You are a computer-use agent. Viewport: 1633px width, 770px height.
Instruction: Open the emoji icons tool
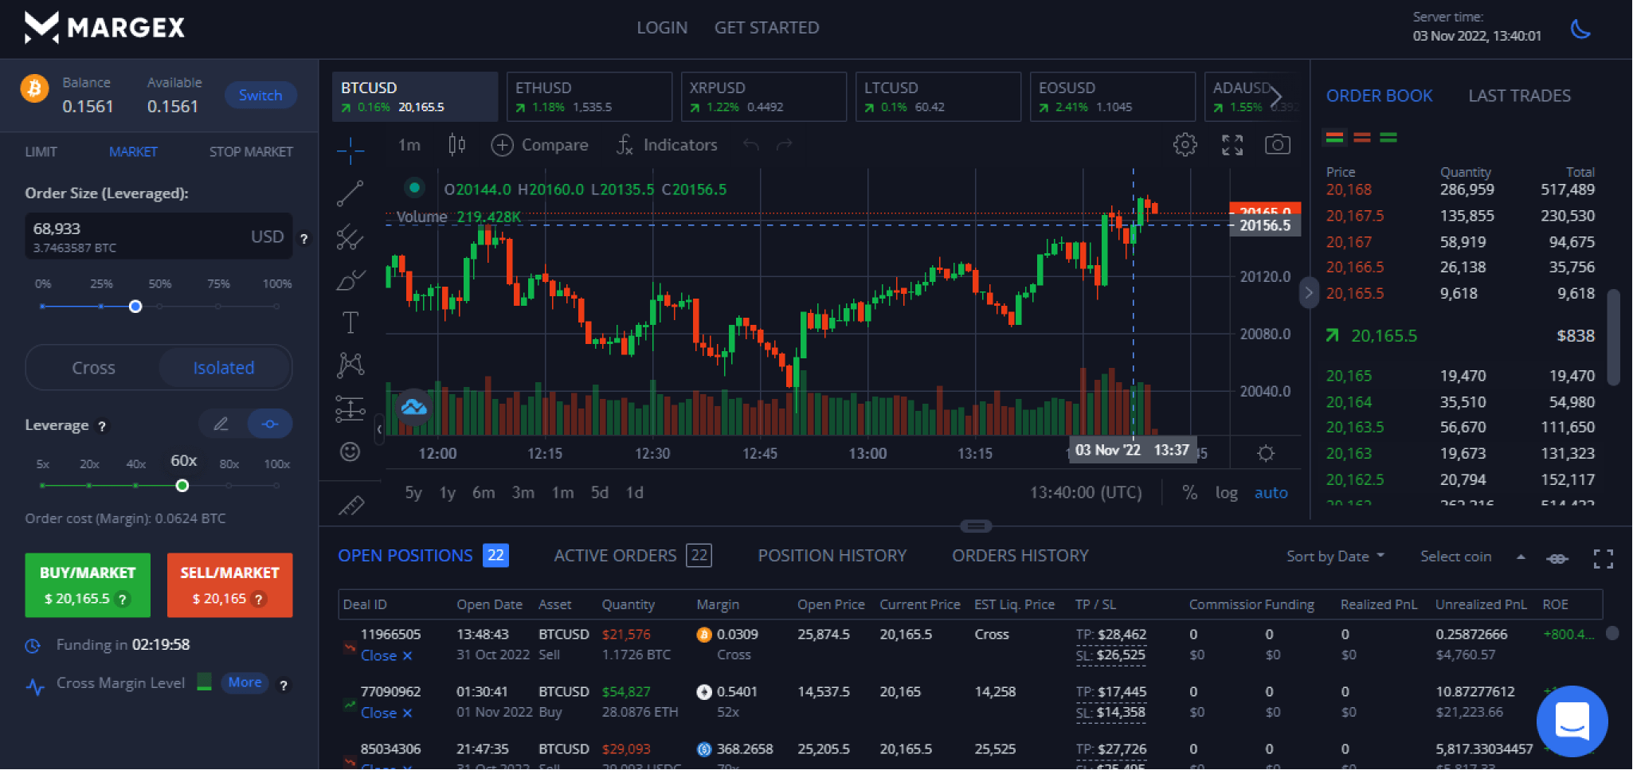(x=350, y=452)
